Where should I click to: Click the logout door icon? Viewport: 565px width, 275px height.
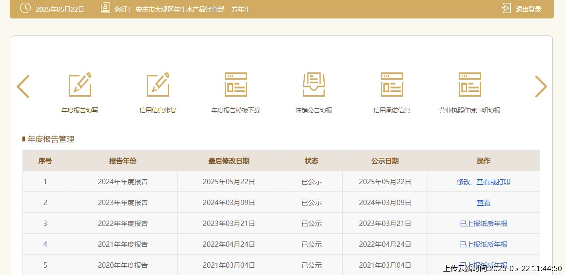[507, 8]
